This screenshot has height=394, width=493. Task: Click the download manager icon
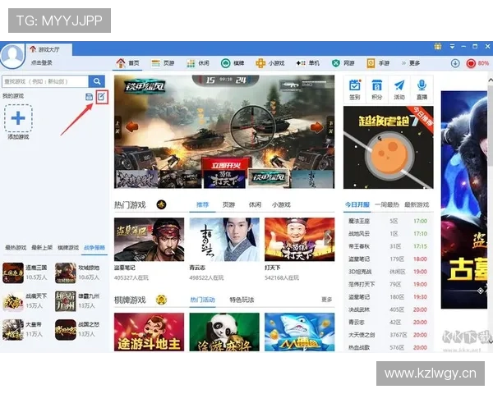click(x=455, y=63)
